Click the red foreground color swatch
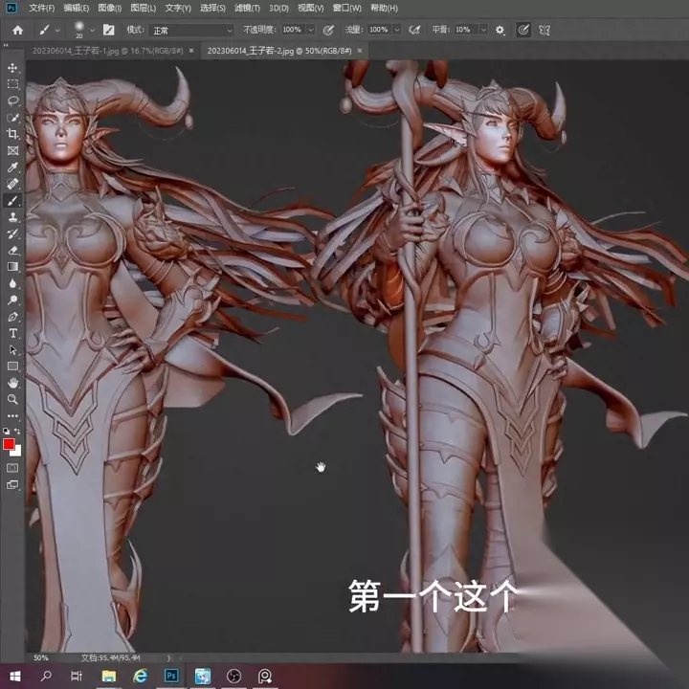The height and width of the screenshot is (689, 689). 9,444
